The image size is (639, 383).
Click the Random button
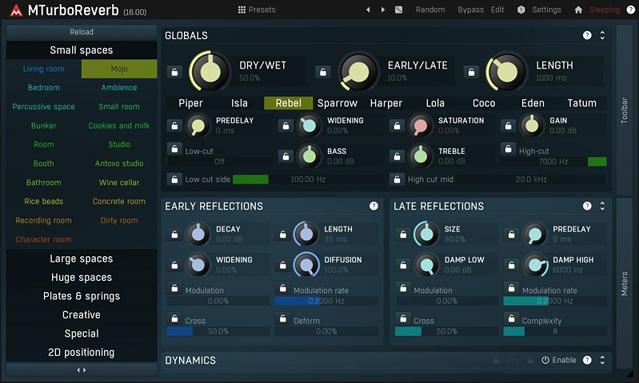tap(430, 10)
